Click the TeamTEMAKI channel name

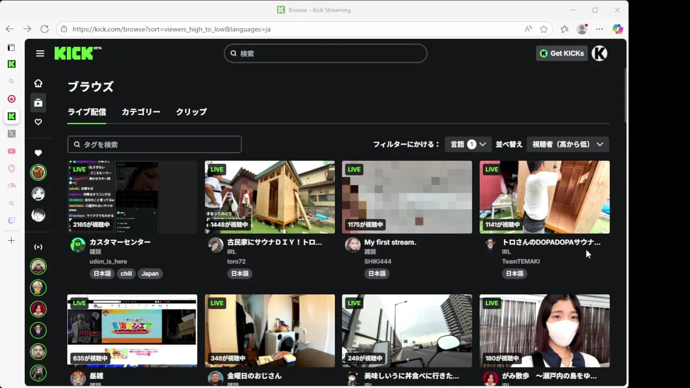point(521,261)
